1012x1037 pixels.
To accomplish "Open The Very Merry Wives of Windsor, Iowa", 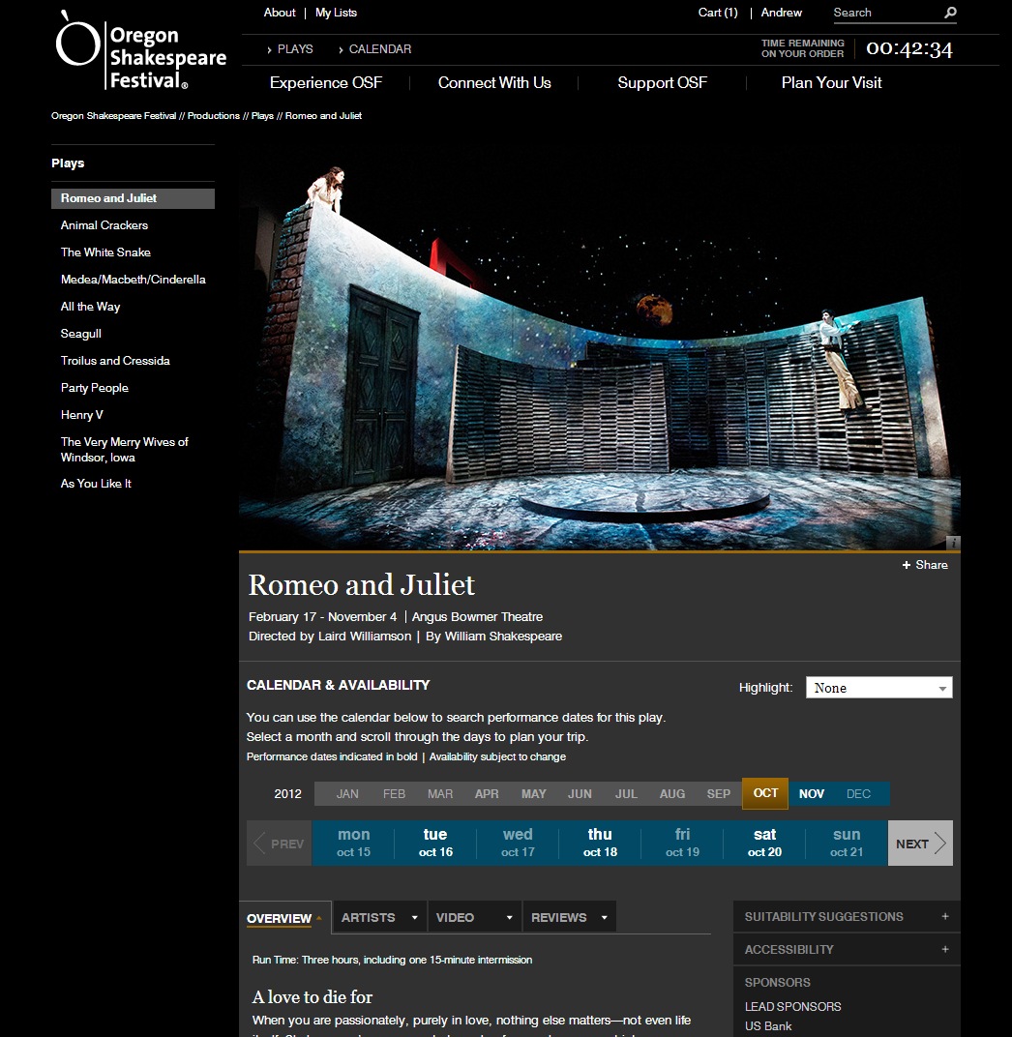I will coord(125,450).
